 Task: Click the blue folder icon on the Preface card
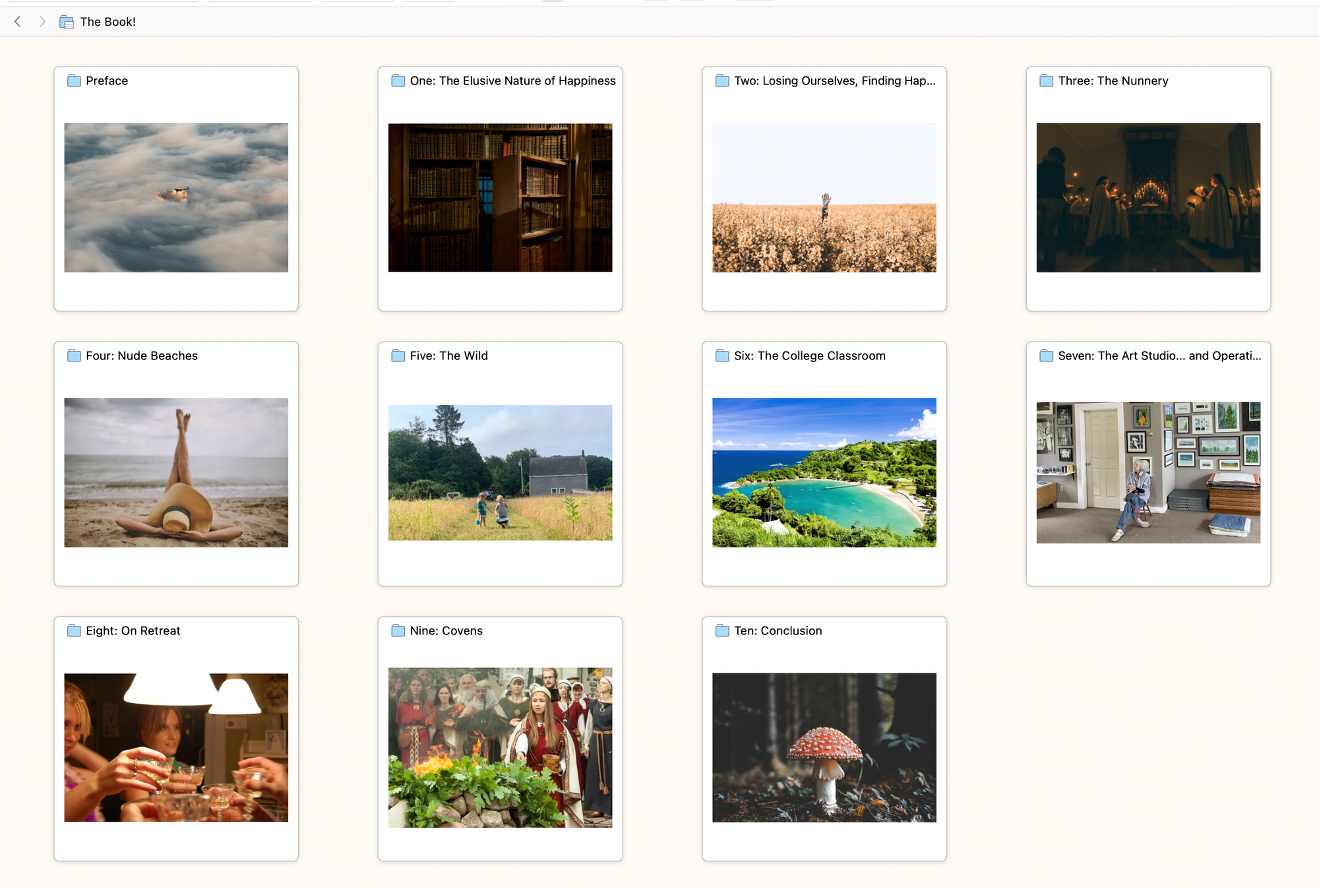[x=73, y=80]
